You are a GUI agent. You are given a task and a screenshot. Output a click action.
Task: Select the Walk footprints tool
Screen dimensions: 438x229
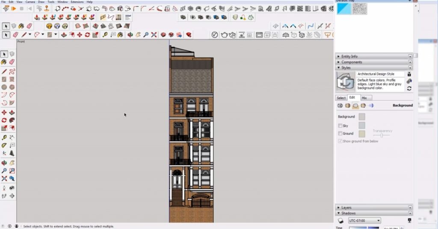(x=4, y=196)
